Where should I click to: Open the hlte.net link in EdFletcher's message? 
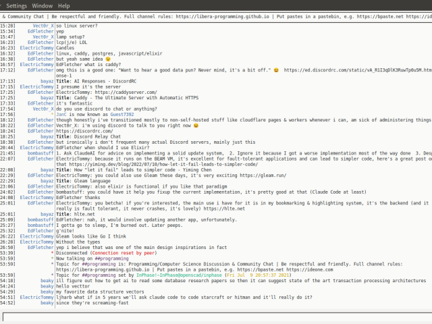coord(224,209)
